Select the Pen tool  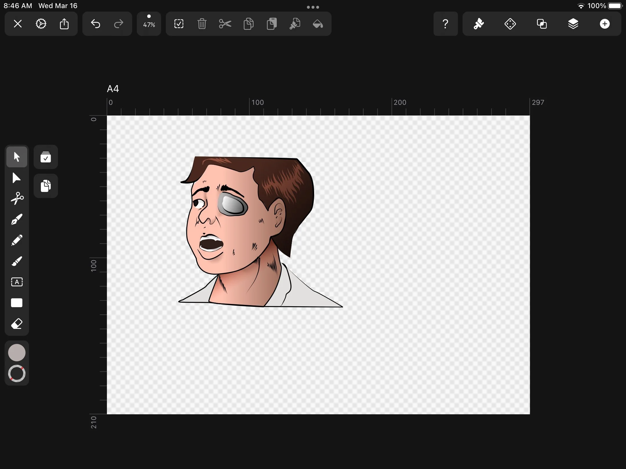(17, 219)
